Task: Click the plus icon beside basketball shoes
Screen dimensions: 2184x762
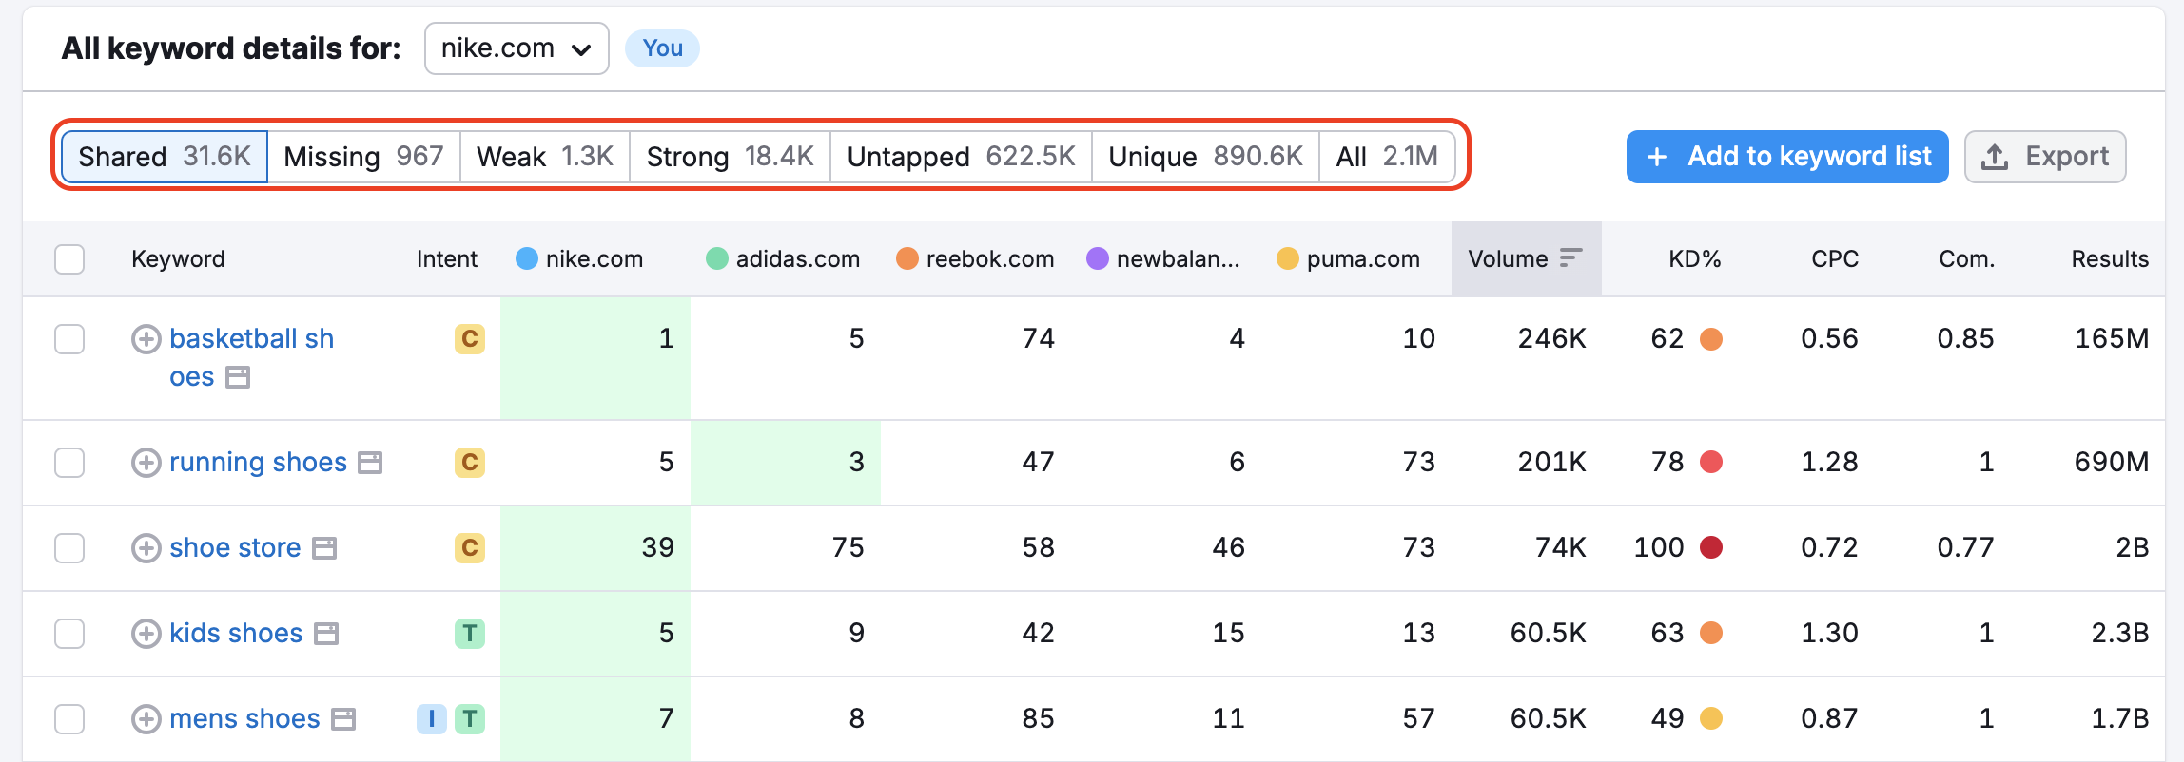Action: (146, 339)
